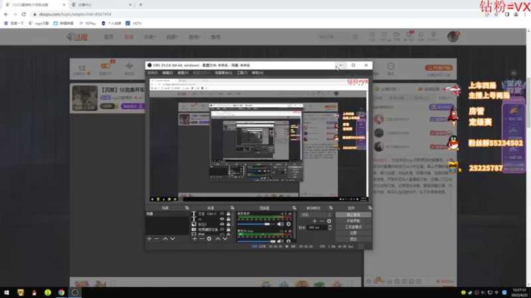Expand the 视频 dropdown in Douyu navigation
The height and width of the screenshot is (298, 531).
coord(172,37)
